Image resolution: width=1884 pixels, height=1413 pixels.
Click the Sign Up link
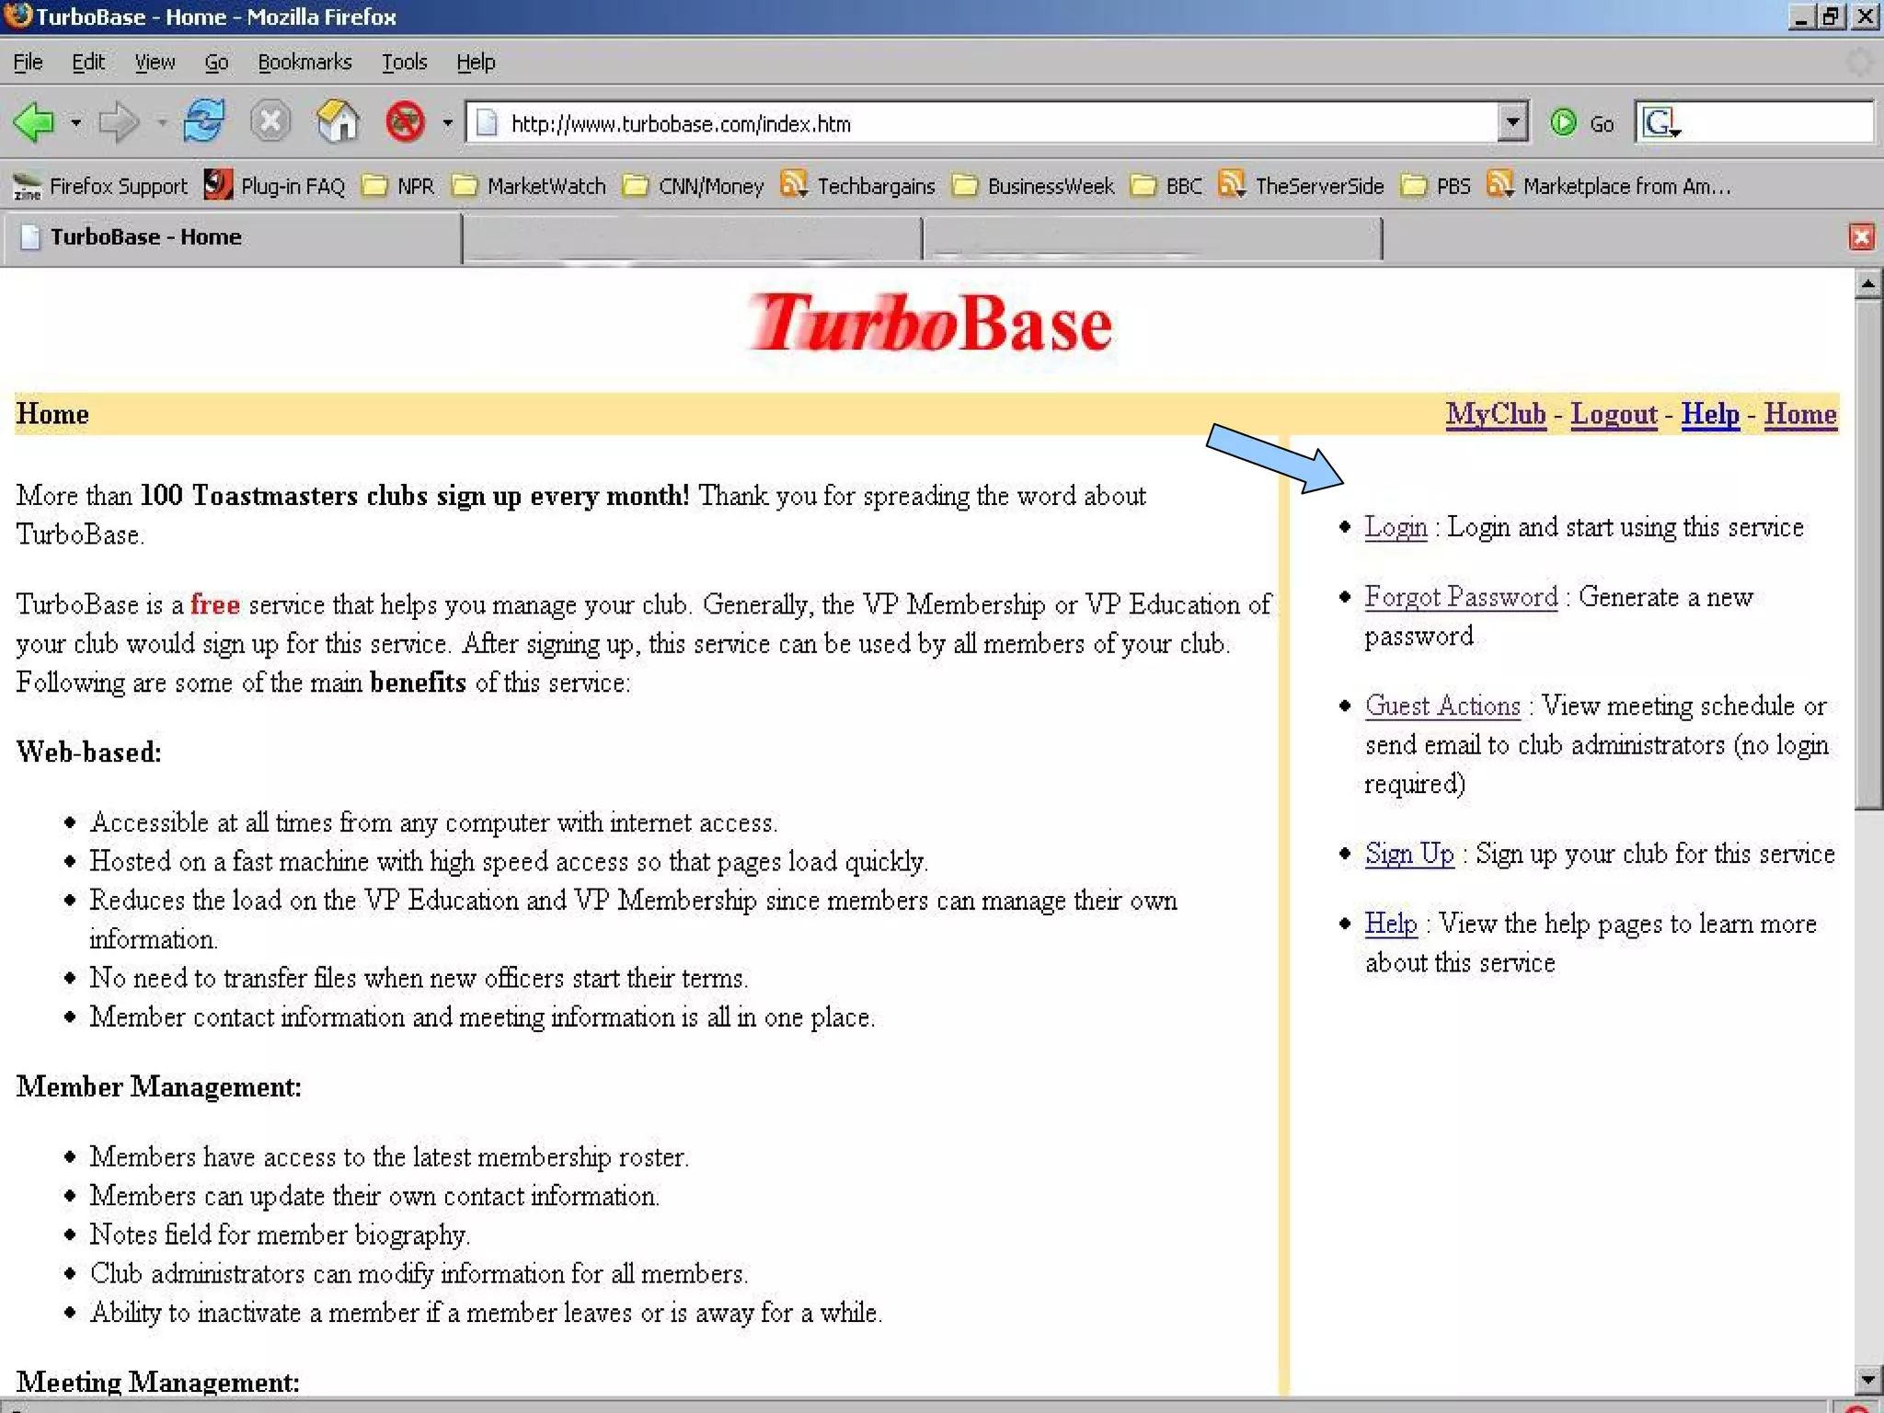[1408, 854]
